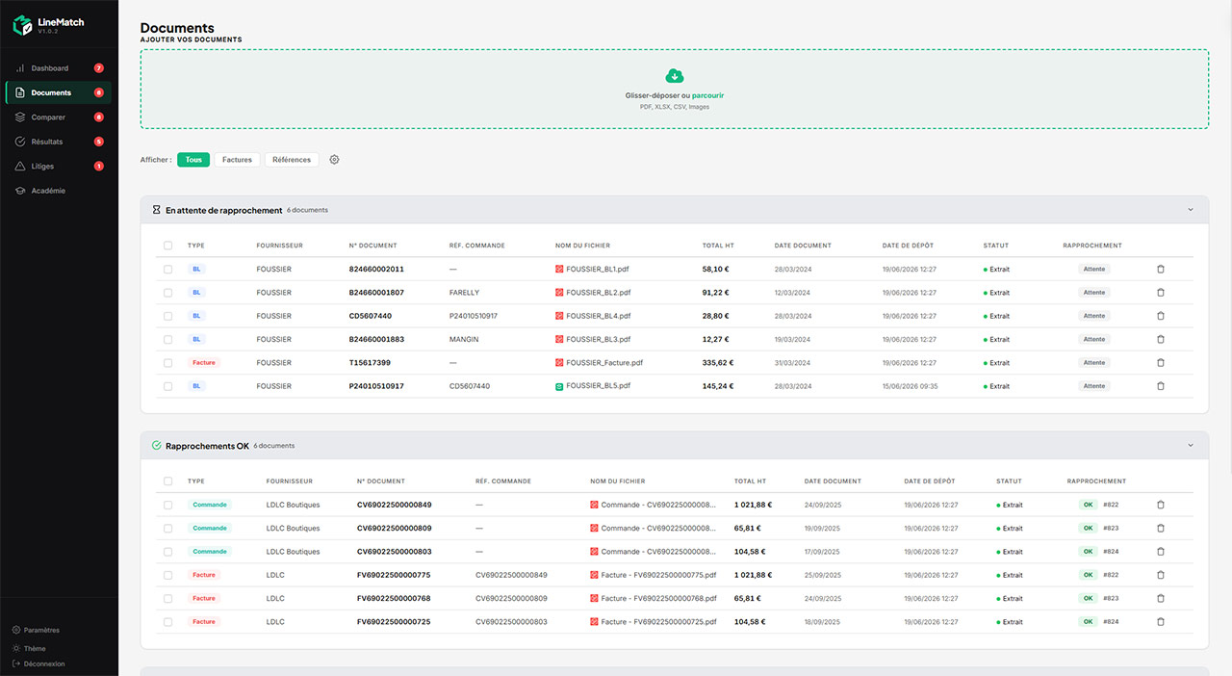
Task: Tick the checkbox for CD5607440 row
Action: tap(168, 316)
